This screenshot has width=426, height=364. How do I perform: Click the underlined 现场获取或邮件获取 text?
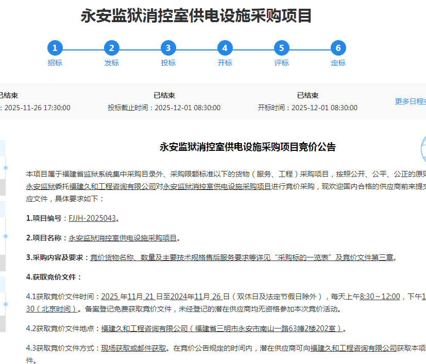[x=134, y=348]
